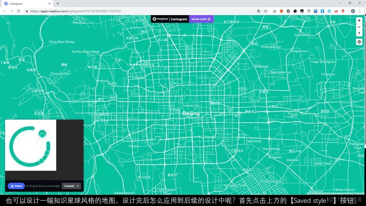
Task: Click the red location pin extension icon
Action: point(343,11)
